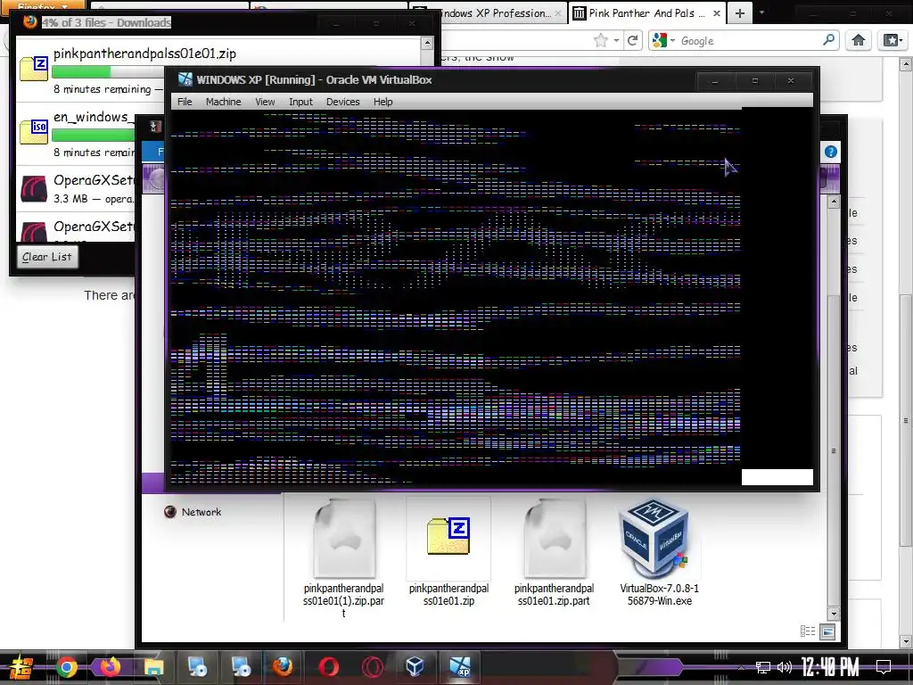Screen dimensions: 913x685
Task: Switch to Pink Panther And Pals tab
Action: point(646,12)
